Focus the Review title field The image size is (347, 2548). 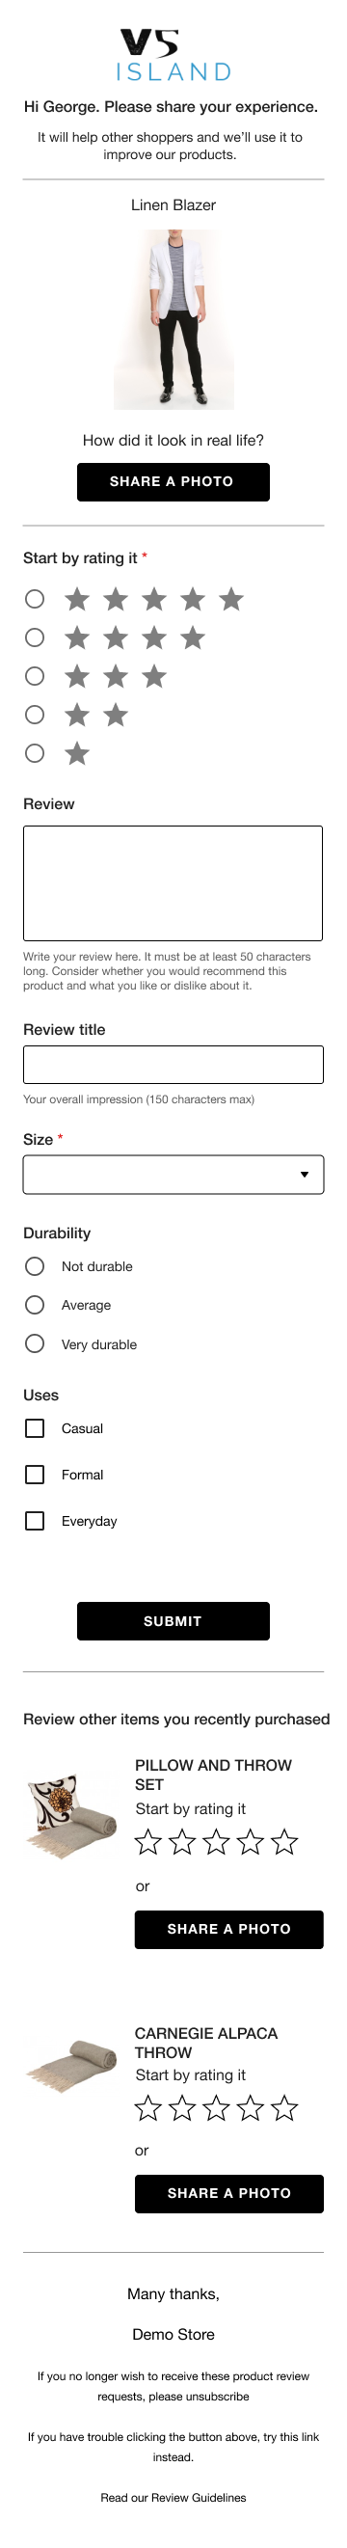(173, 1065)
